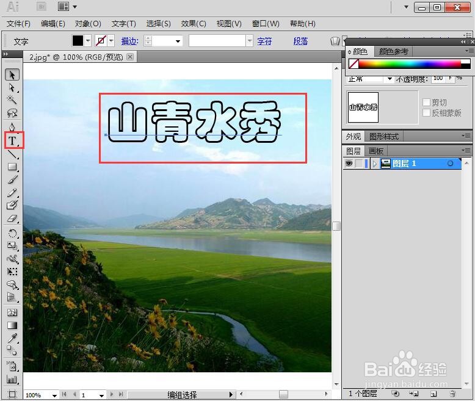Switch to the 颜色参考 tab

(x=394, y=51)
